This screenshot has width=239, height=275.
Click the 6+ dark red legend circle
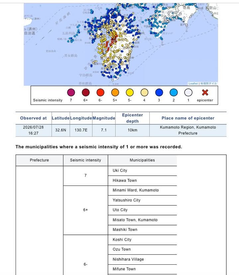click(x=86, y=92)
